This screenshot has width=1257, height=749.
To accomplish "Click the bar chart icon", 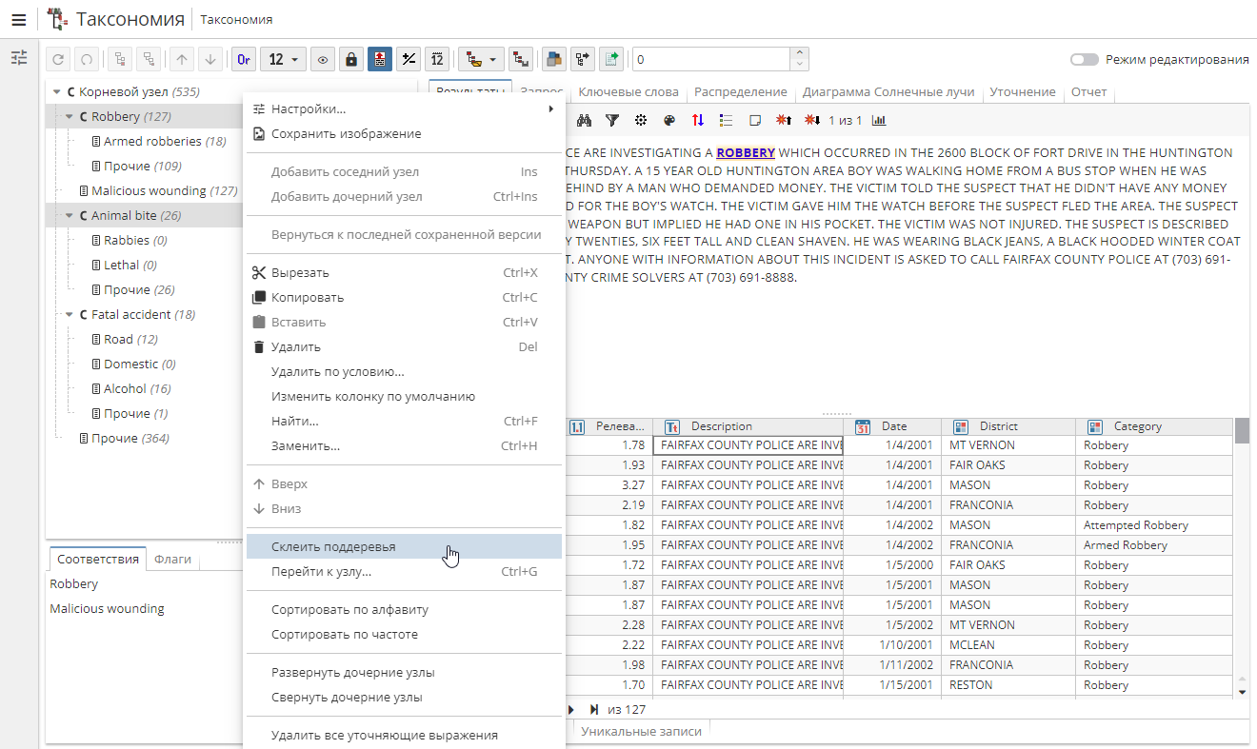I will click(879, 121).
